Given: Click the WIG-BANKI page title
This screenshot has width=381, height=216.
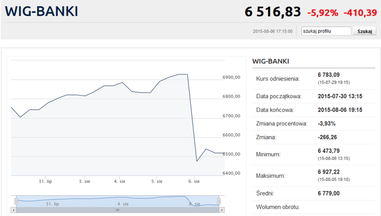Looking at the screenshot, I should point(41,11).
